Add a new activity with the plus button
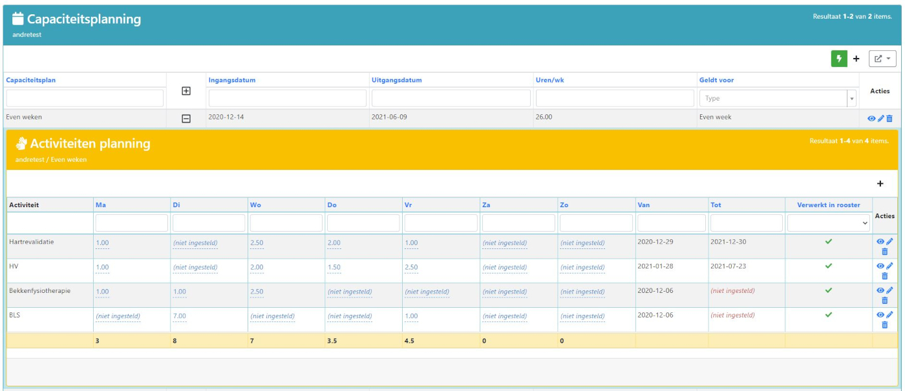The width and height of the screenshot is (905, 391). 880,183
